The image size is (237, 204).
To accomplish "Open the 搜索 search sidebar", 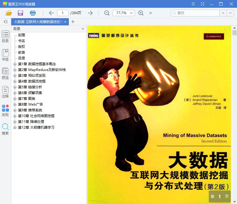I will pos(5,129).
